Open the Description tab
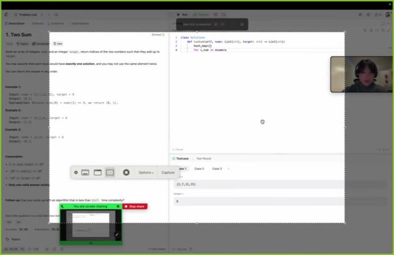 point(15,24)
